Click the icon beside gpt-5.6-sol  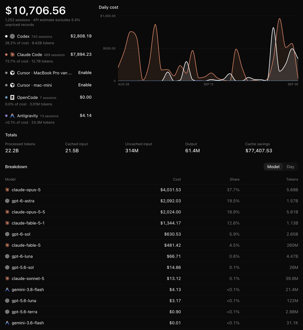click(7, 267)
